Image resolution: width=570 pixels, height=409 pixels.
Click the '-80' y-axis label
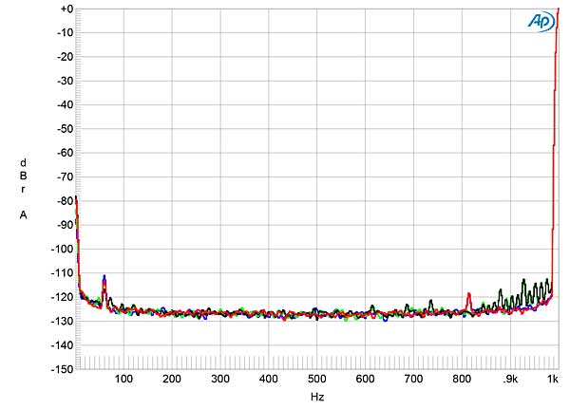65,200
